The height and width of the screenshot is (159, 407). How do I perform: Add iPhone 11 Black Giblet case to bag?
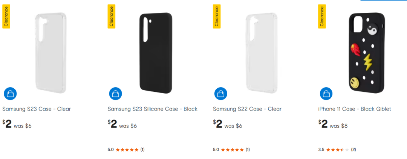point(326,93)
